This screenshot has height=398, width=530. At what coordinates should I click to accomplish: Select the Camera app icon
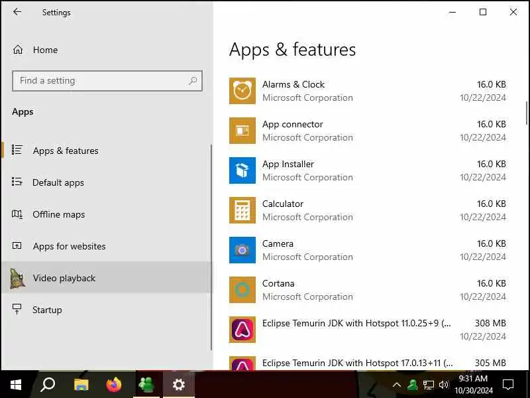click(x=242, y=250)
